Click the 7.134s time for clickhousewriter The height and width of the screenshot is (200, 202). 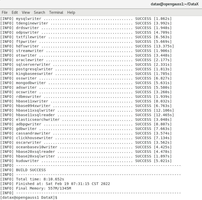tap(163, 138)
